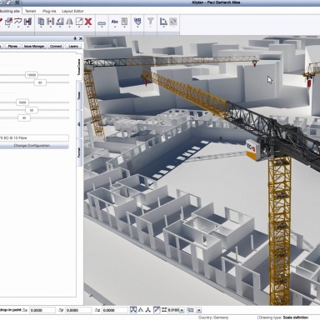The height and width of the screenshot is (320, 320).
Task: Pin the side palette panel
Action: tap(75, 38)
